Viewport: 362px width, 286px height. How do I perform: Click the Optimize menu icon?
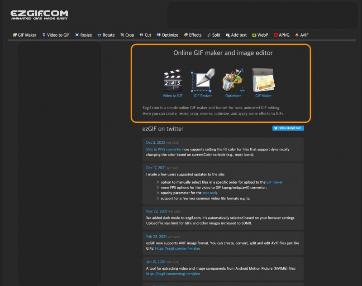(158, 35)
